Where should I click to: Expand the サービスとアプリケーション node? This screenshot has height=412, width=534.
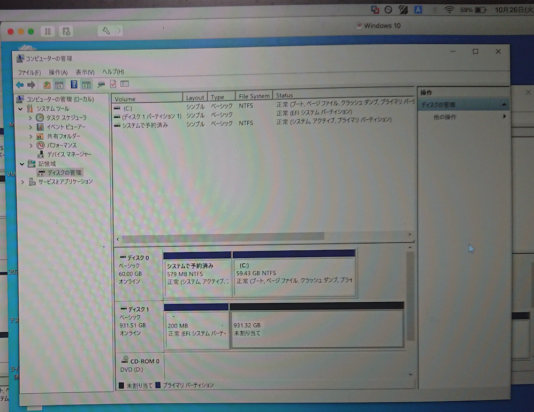coord(22,182)
